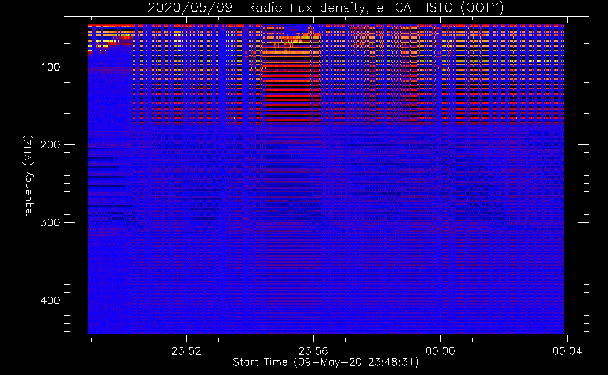The width and height of the screenshot is (608, 375).
Task: Click the 400 frequency tick label
Action: coord(51,300)
